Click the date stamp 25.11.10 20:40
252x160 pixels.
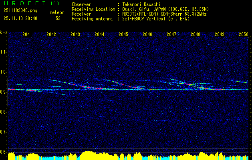(20, 18)
